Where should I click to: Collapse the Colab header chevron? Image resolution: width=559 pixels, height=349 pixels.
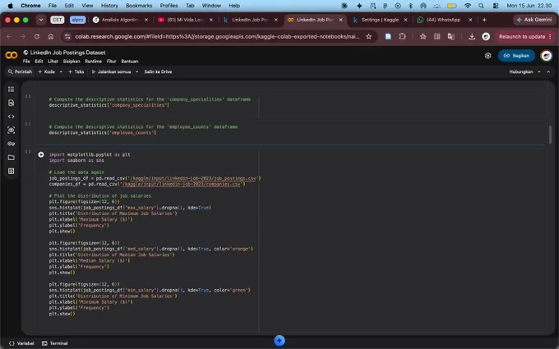(548, 72)
